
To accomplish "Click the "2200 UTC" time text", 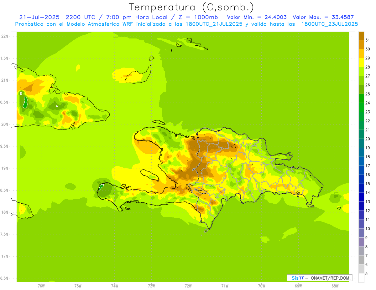I will pyautogui.click(x=81, y=17).
